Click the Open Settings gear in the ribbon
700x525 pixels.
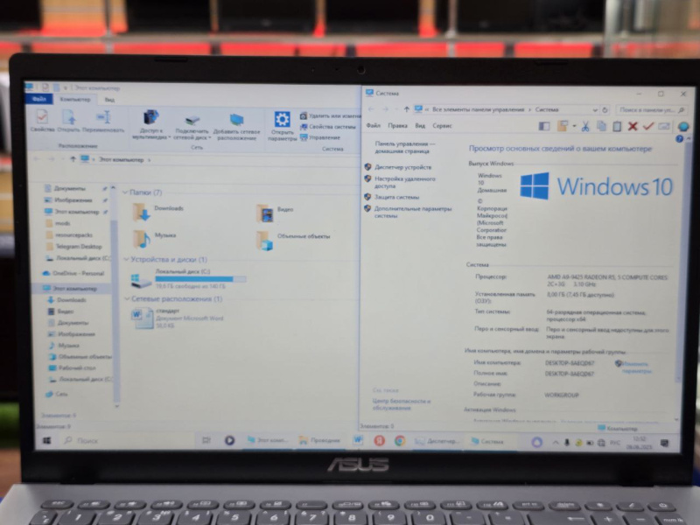pyautogui.click(x=282, y=126)
